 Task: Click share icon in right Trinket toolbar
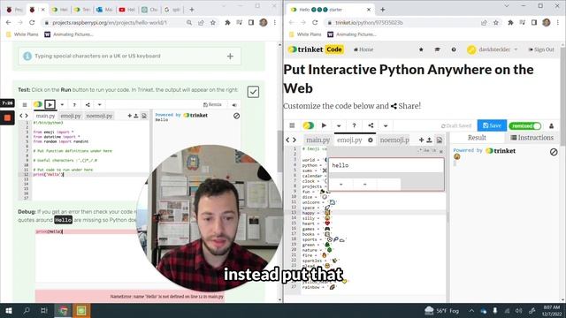point(371,125)
